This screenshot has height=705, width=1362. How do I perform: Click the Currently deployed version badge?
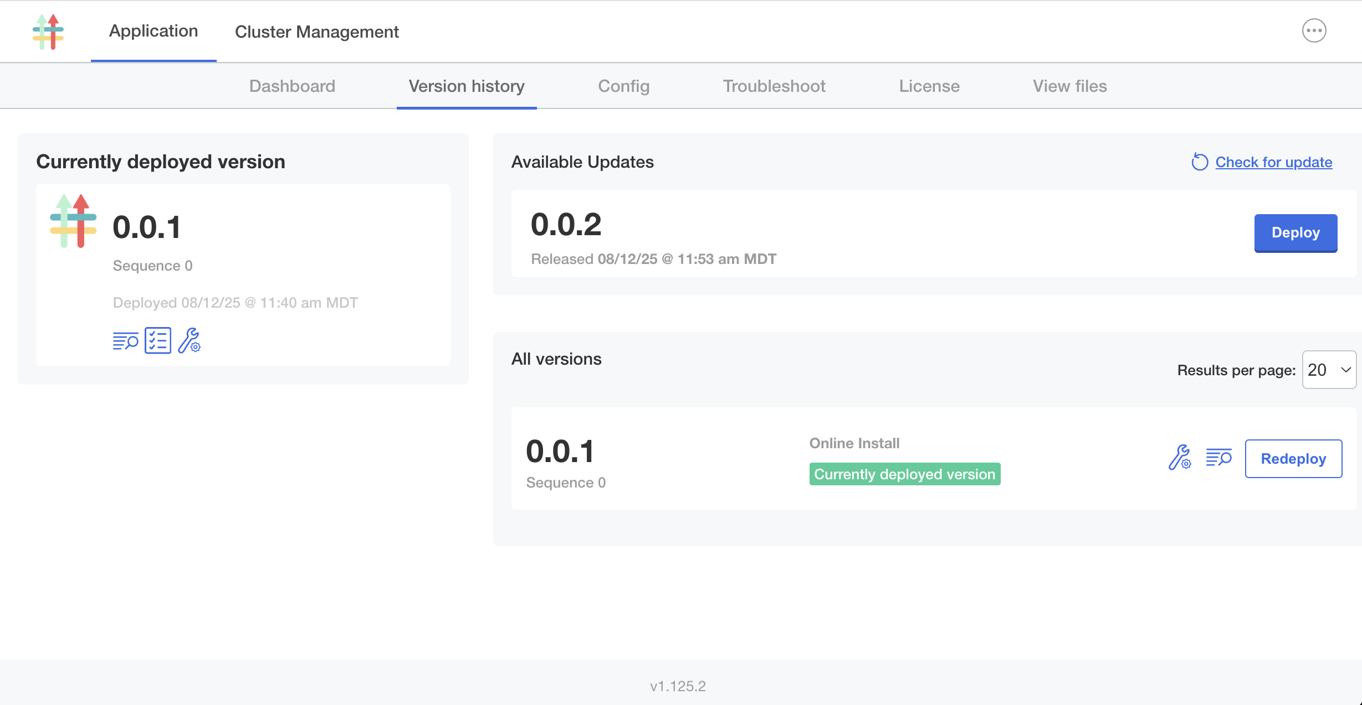904,474
